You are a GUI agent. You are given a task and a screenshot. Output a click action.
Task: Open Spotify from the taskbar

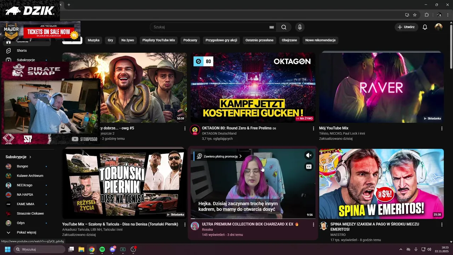tap(102, 249)
